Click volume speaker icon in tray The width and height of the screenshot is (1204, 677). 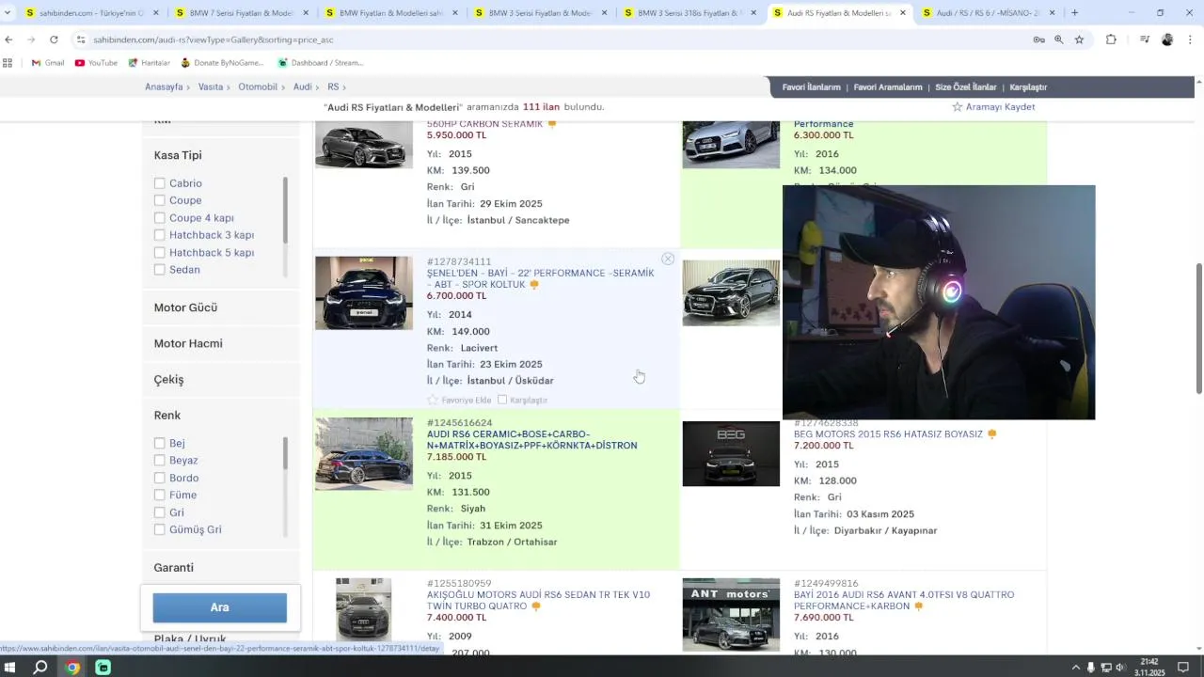[x=1119, y=668]
